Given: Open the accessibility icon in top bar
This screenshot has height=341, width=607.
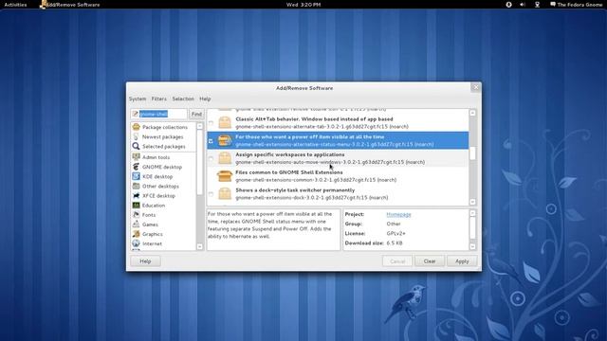Looking at the screenshot, I should point(508,5).
